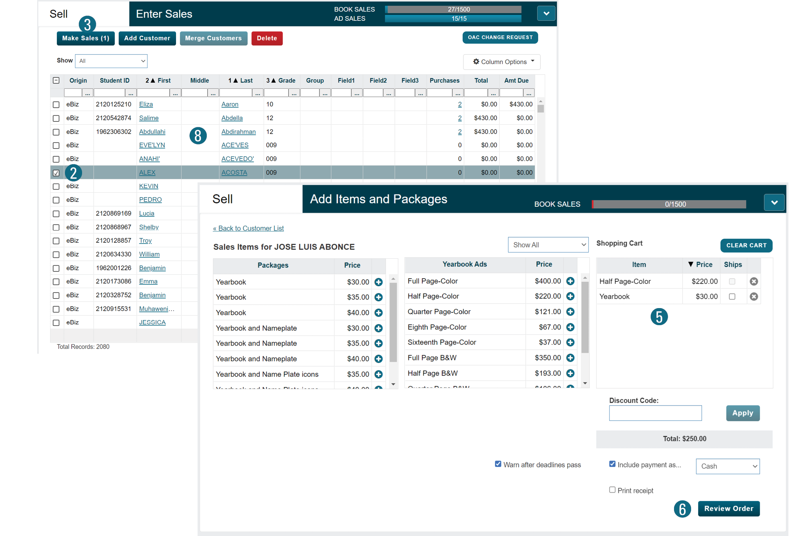This screenshot has height=536, width=791.
Task: Expand Column Options menu
Action: click(502, 62)
